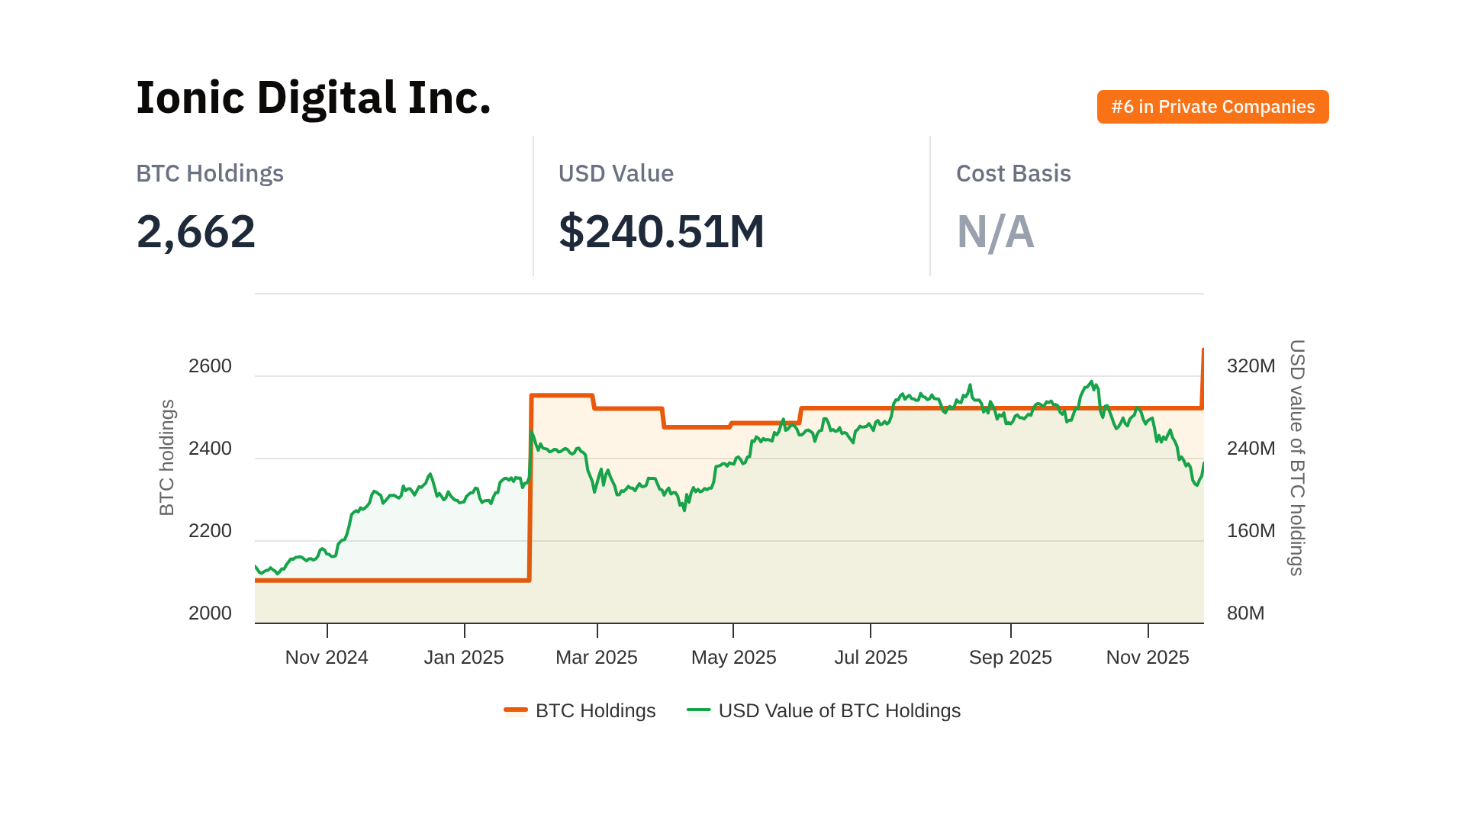Click the N/A cost basis value
The image size is (1465, 824).
(995, 232)
